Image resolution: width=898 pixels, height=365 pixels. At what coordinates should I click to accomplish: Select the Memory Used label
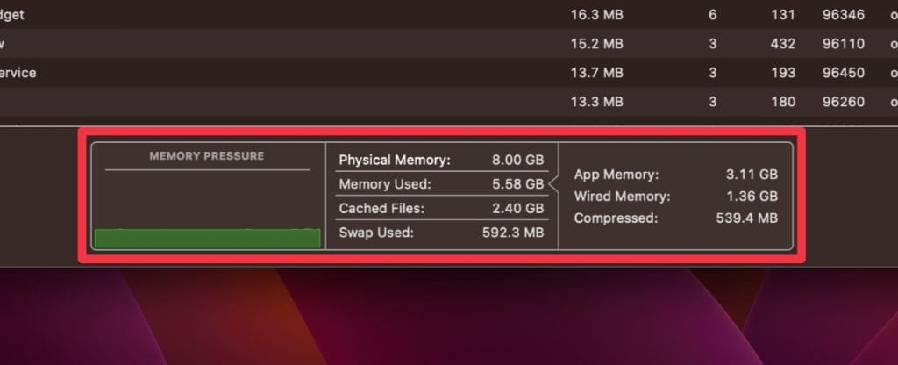point(385,184)
